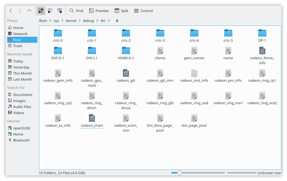Switch to Compact view mode
287x181 pixels.
[50, 11]
